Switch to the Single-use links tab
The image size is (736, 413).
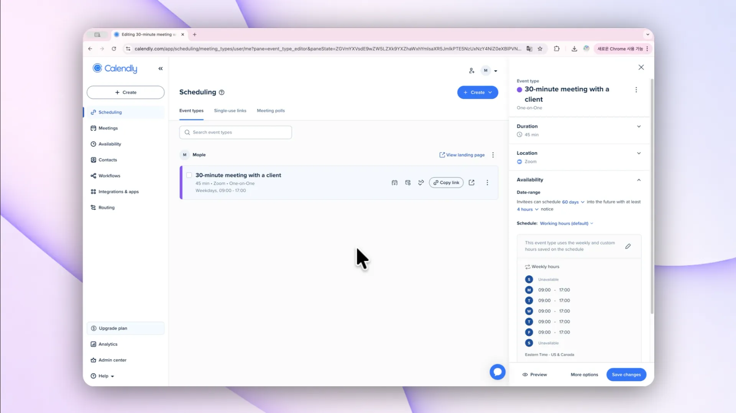pyautogui.click(x=230, y=111)
